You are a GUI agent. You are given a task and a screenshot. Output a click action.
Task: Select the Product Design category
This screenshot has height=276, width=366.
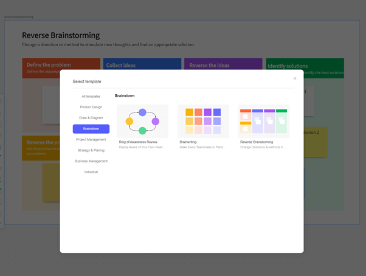point(91,107)
